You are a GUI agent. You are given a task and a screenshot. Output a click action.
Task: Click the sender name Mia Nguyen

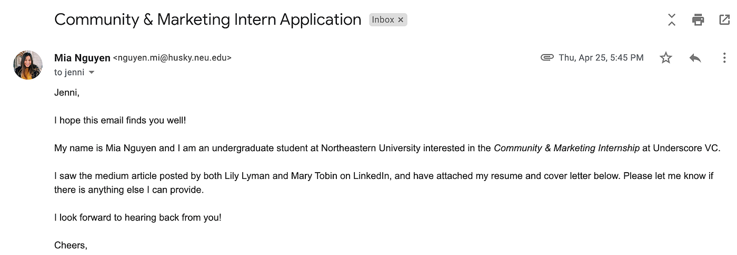[82, 58]
